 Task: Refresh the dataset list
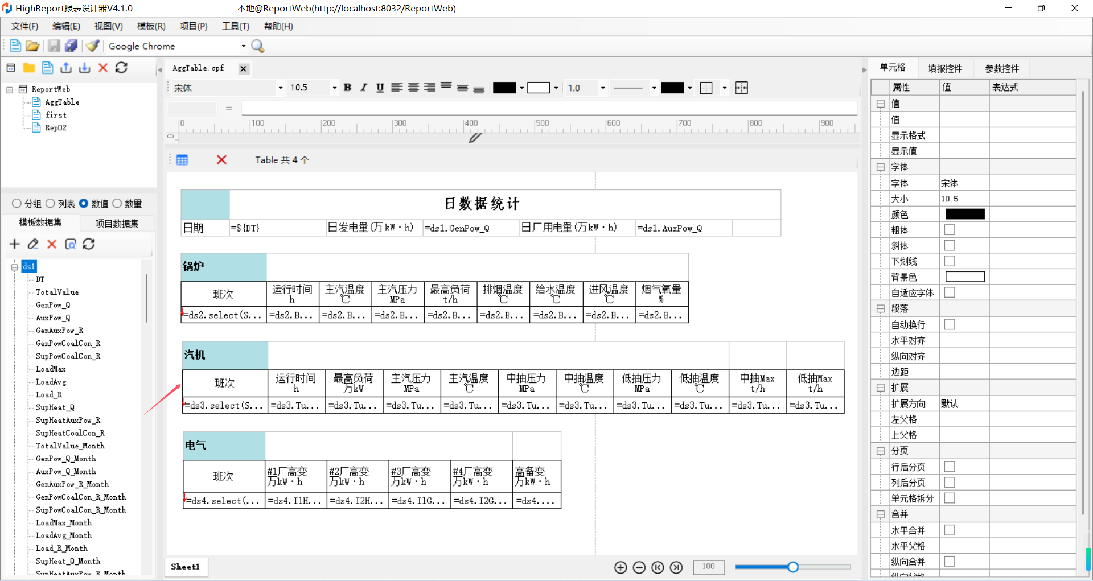tap(89, 244)
